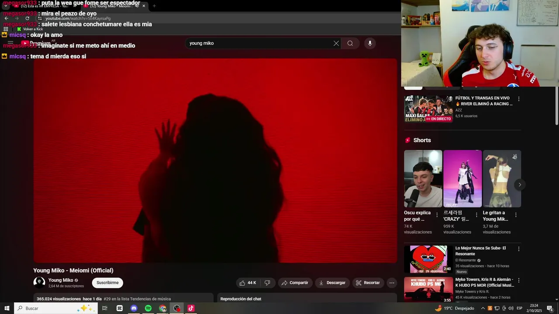Open the system volume control
Screen dimensions: 559x314
tap(511, 308)
